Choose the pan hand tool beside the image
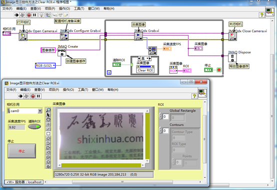Screen dimensions: 277x190 coord(48,119)
